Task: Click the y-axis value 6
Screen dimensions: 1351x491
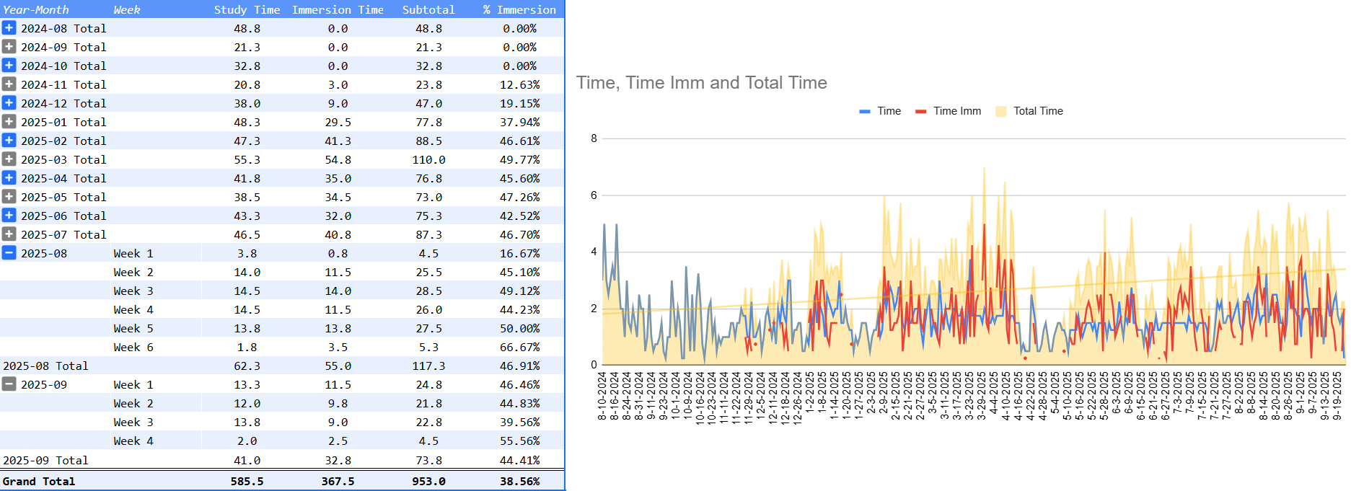Action: click(x=594, y=195)
